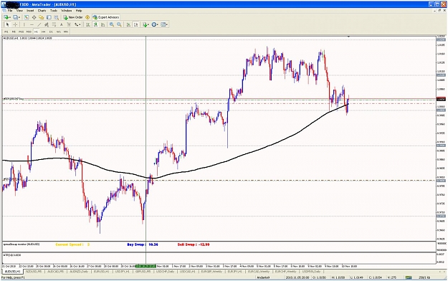The height and width of the screenshot is (281, 448).
Task: Toggle the Expert Advisors button
Action: click(x=106, y=17)
